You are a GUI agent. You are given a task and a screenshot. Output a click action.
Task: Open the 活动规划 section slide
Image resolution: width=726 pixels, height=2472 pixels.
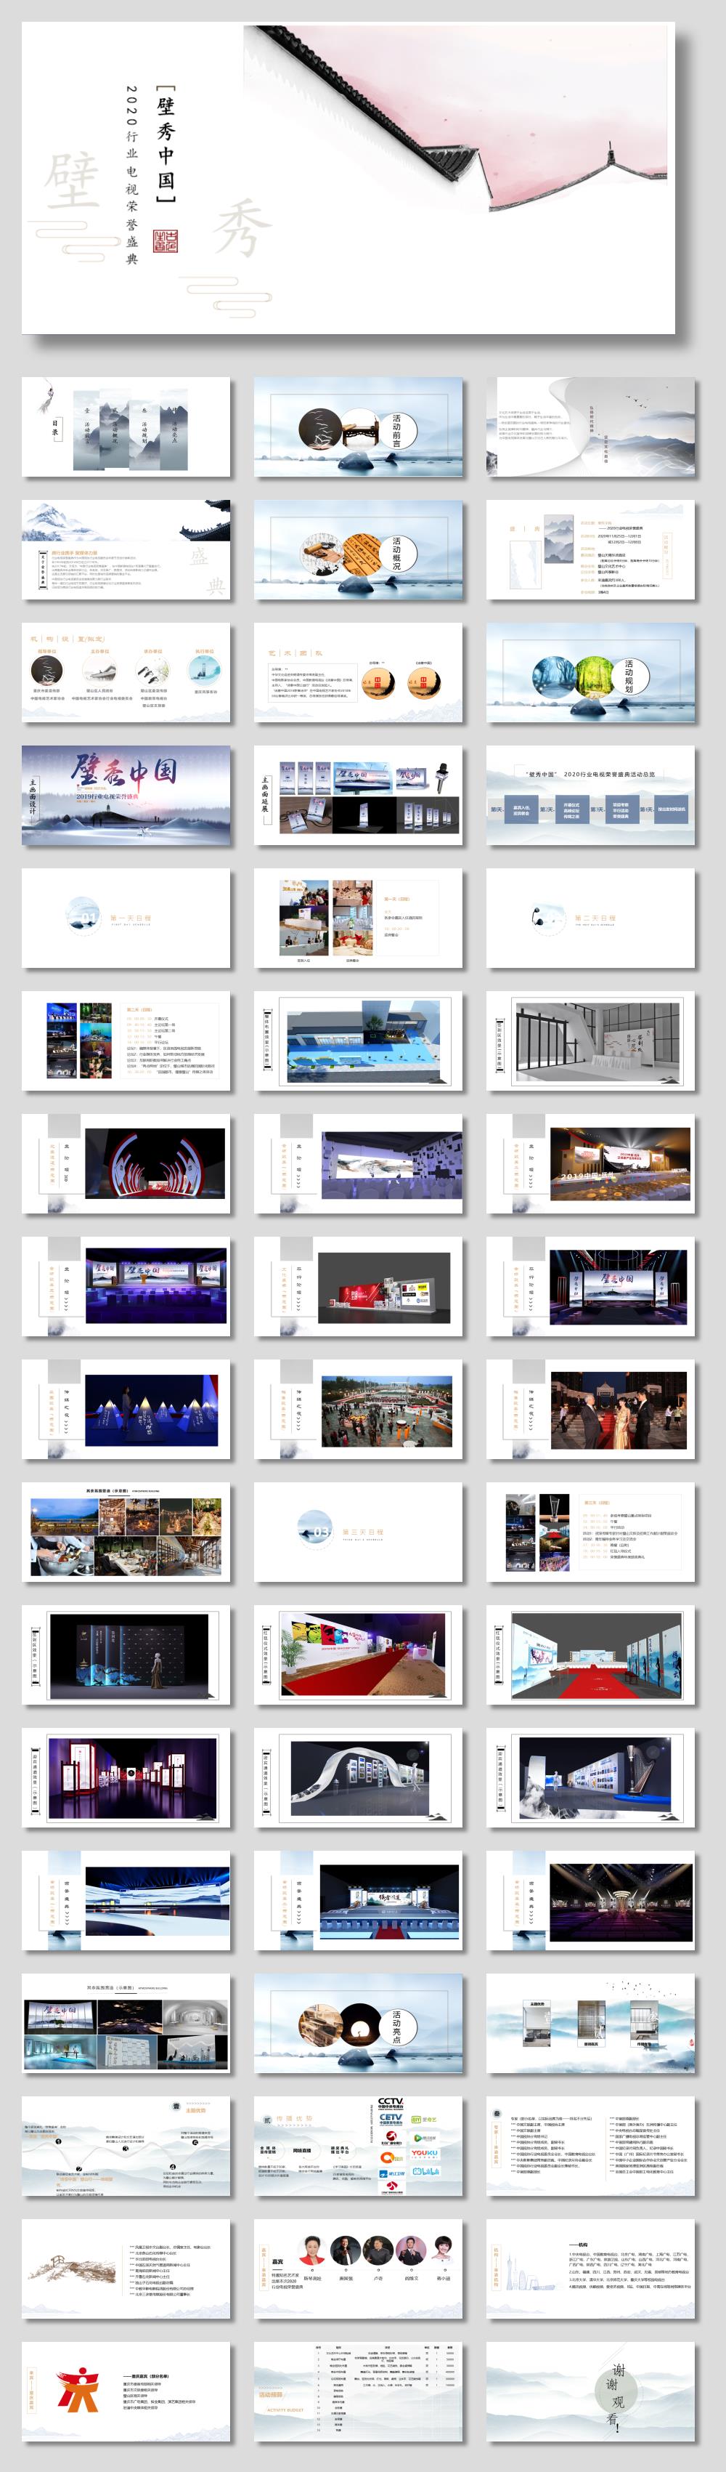(x=590, y=673)
